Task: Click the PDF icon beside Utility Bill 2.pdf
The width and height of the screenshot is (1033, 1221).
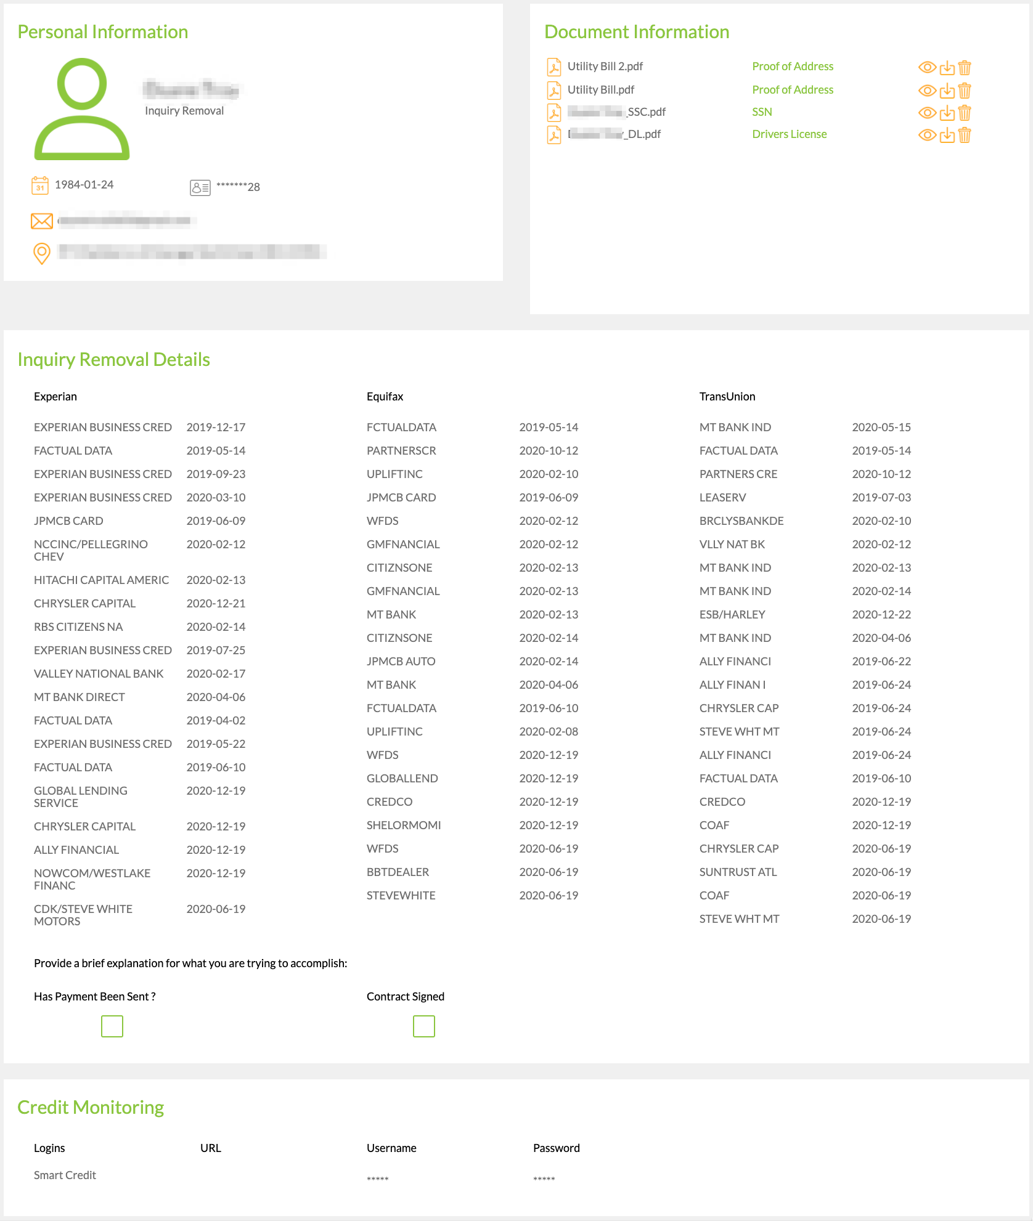Action: pyautogui.click(x=554, y=67)
